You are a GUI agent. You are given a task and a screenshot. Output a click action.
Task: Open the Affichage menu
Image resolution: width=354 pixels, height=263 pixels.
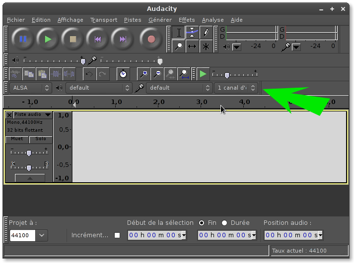coord(70,20)
